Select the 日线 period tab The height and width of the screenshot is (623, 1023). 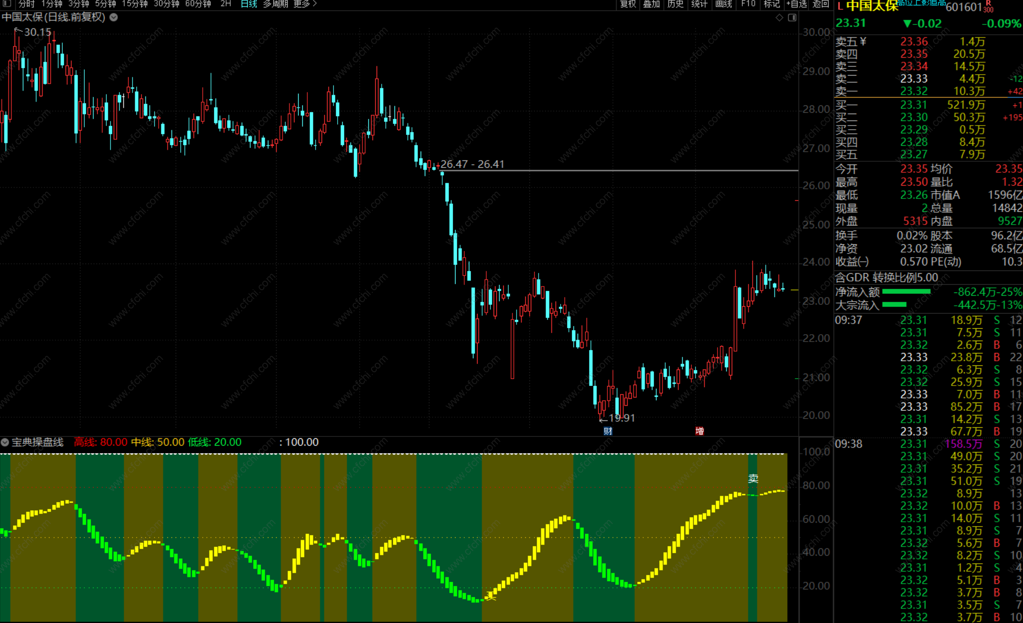tap(249, 4)
